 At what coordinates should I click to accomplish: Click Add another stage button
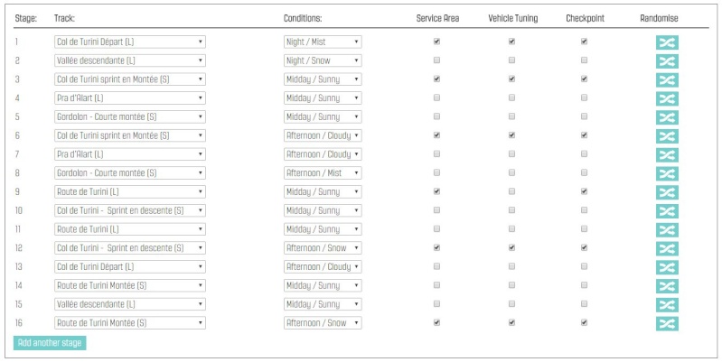click(50, 343)
